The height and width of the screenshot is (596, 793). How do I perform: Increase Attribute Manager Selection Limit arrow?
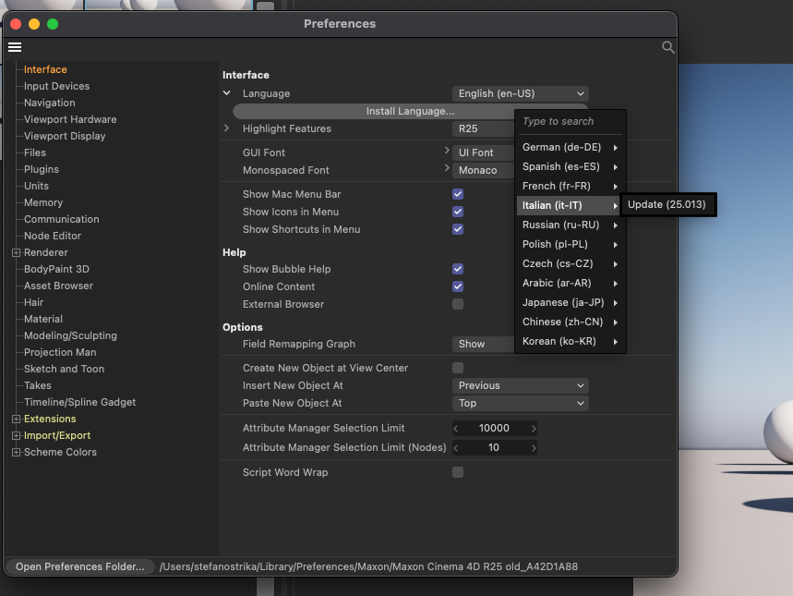533,429
